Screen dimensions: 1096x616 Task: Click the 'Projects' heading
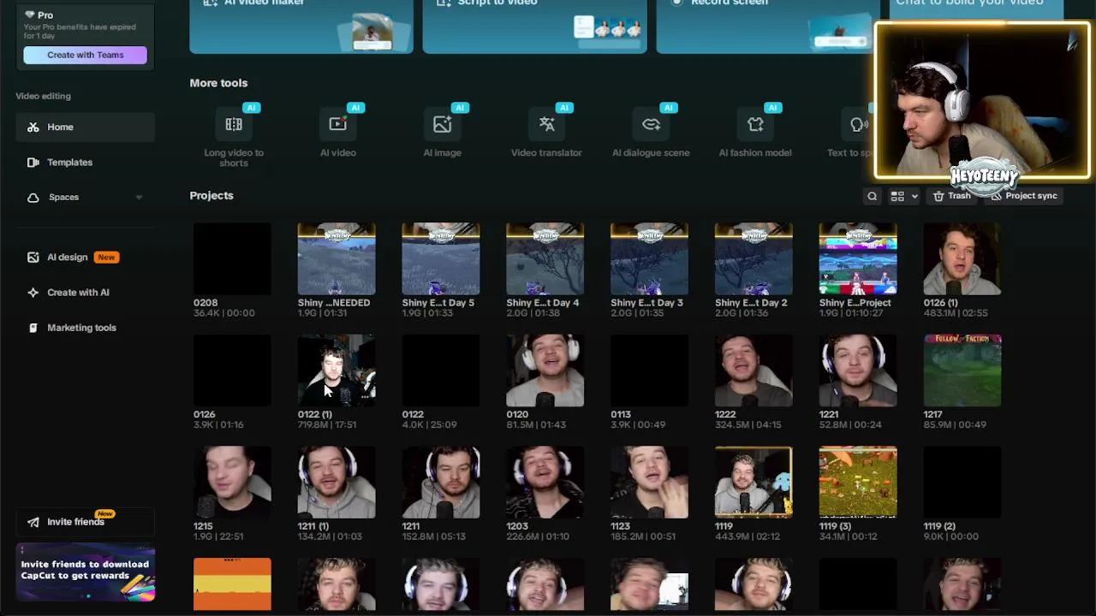tap(211, 195)
